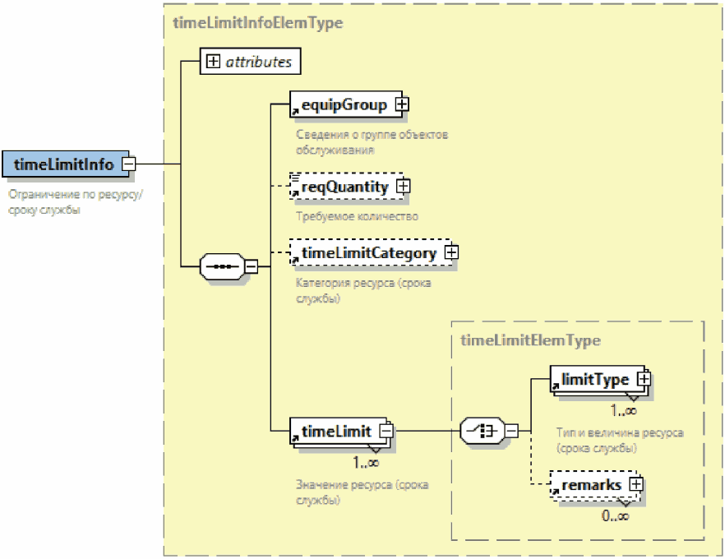Expand the attributes box
Screen dimensions: 725x559
(213, 62)
